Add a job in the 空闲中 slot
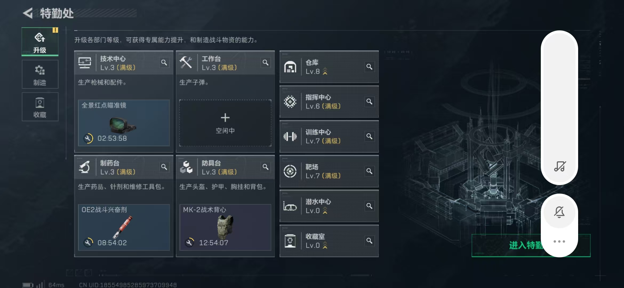The width and height of the screenshot is (624, 288). 225,123
